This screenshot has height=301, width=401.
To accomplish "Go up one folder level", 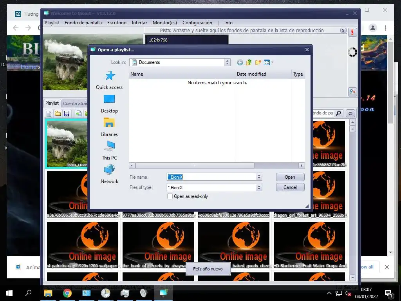I will (249, 62).
